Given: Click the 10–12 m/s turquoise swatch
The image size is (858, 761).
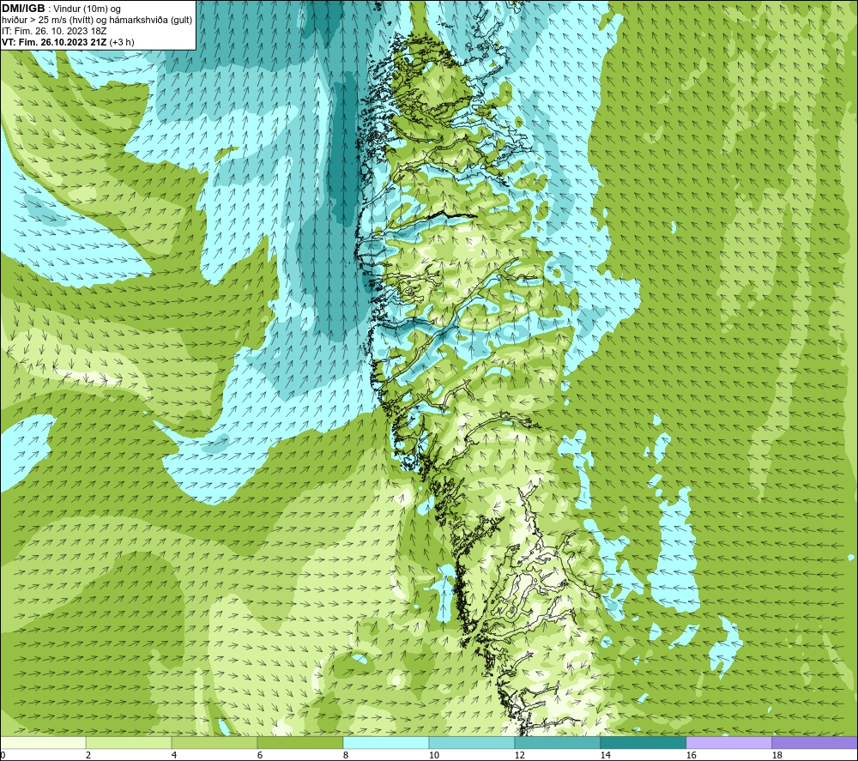Looking at the screenshot, I should pyautogui.click(x=471, y=742).
